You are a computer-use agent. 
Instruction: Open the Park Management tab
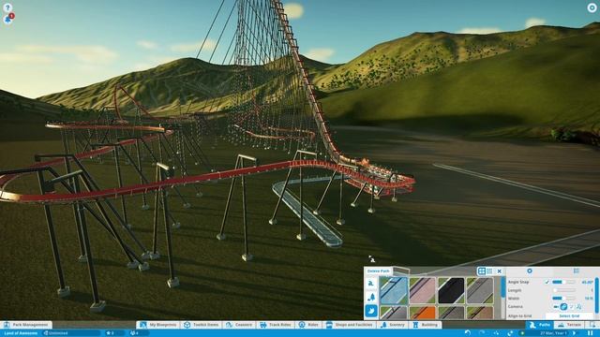pyautogui.click(x=26, y=325)
